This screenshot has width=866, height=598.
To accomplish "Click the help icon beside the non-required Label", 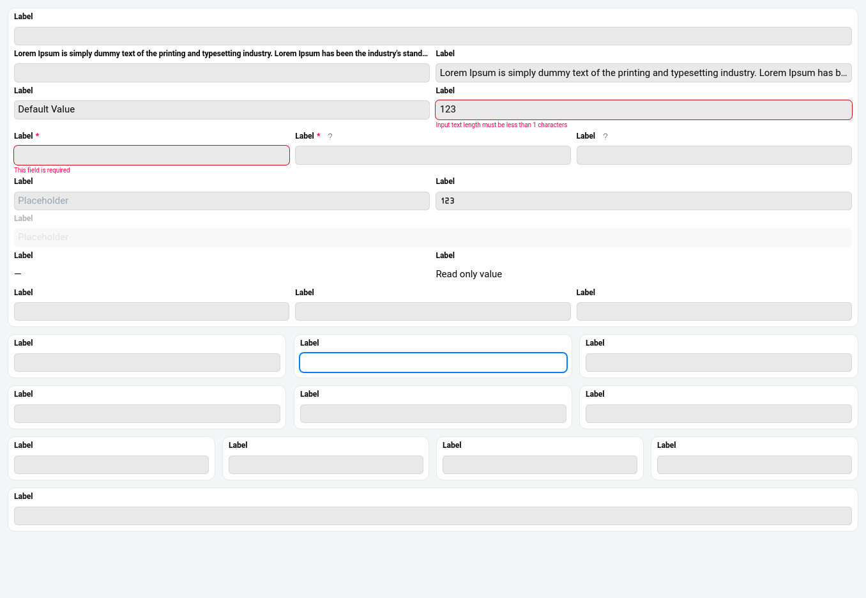I will [605, 137].
